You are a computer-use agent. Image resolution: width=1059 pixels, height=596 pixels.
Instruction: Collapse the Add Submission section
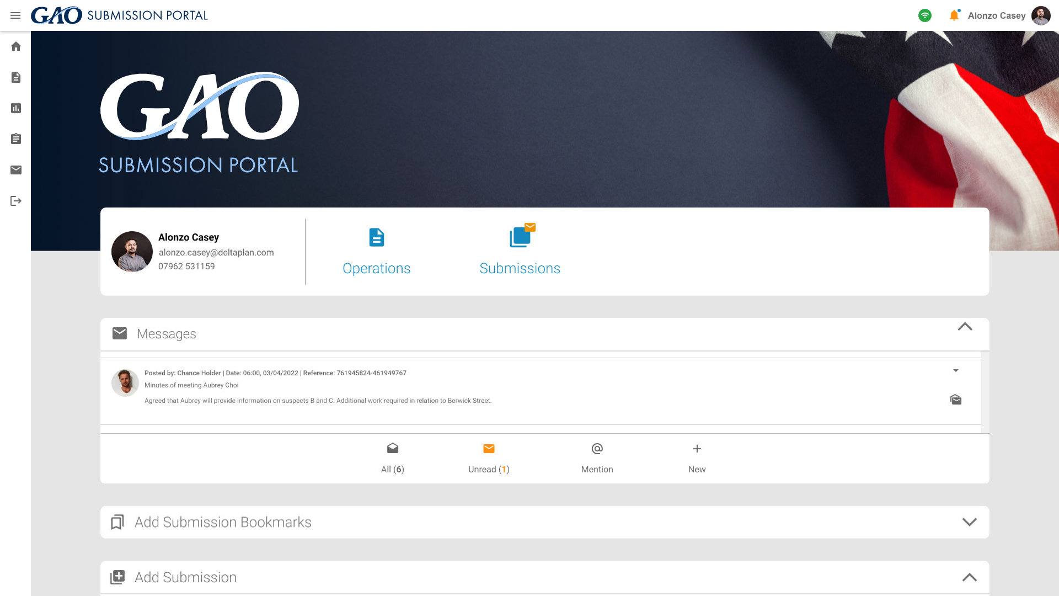tap(969, 577)
